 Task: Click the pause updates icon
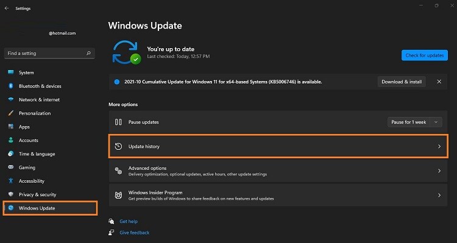point(118,122)
